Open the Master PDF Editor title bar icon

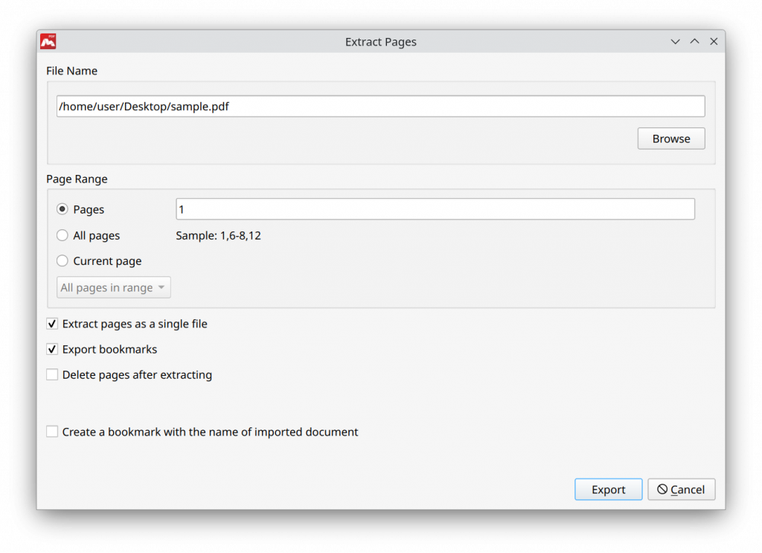47,42
